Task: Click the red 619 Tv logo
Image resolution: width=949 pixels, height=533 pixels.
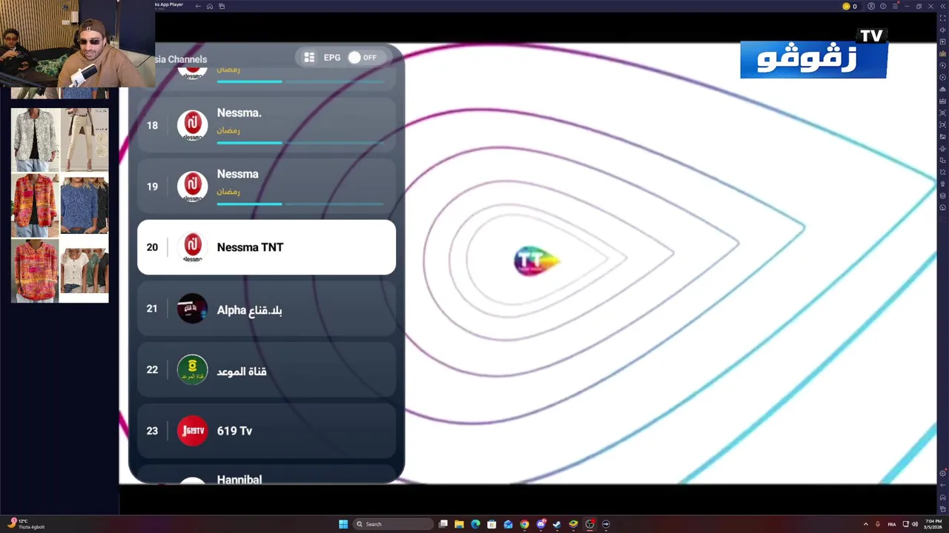Action: pos(192,431)
